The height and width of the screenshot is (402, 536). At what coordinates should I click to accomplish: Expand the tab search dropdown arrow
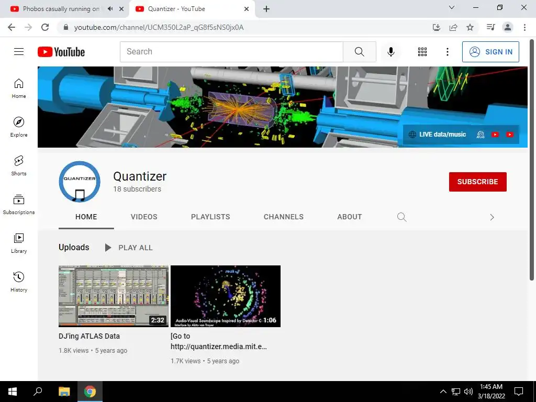(x=452, y=7)
